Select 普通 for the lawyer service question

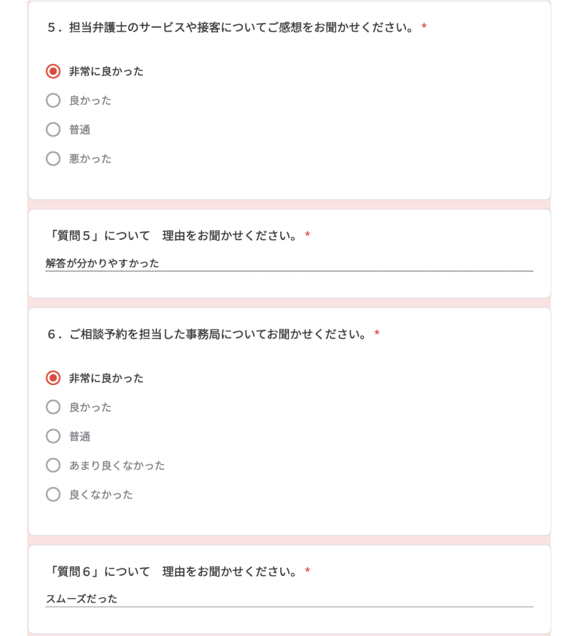click(53, 130)
